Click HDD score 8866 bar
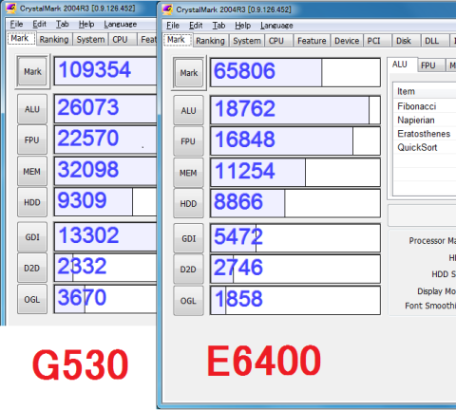The height and width of the screenshot is (410, 456). [295, 203]
